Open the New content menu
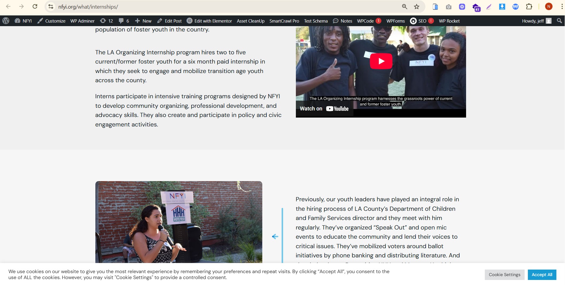565x285 pixels. pyautogui.click(x=143, y=21)
